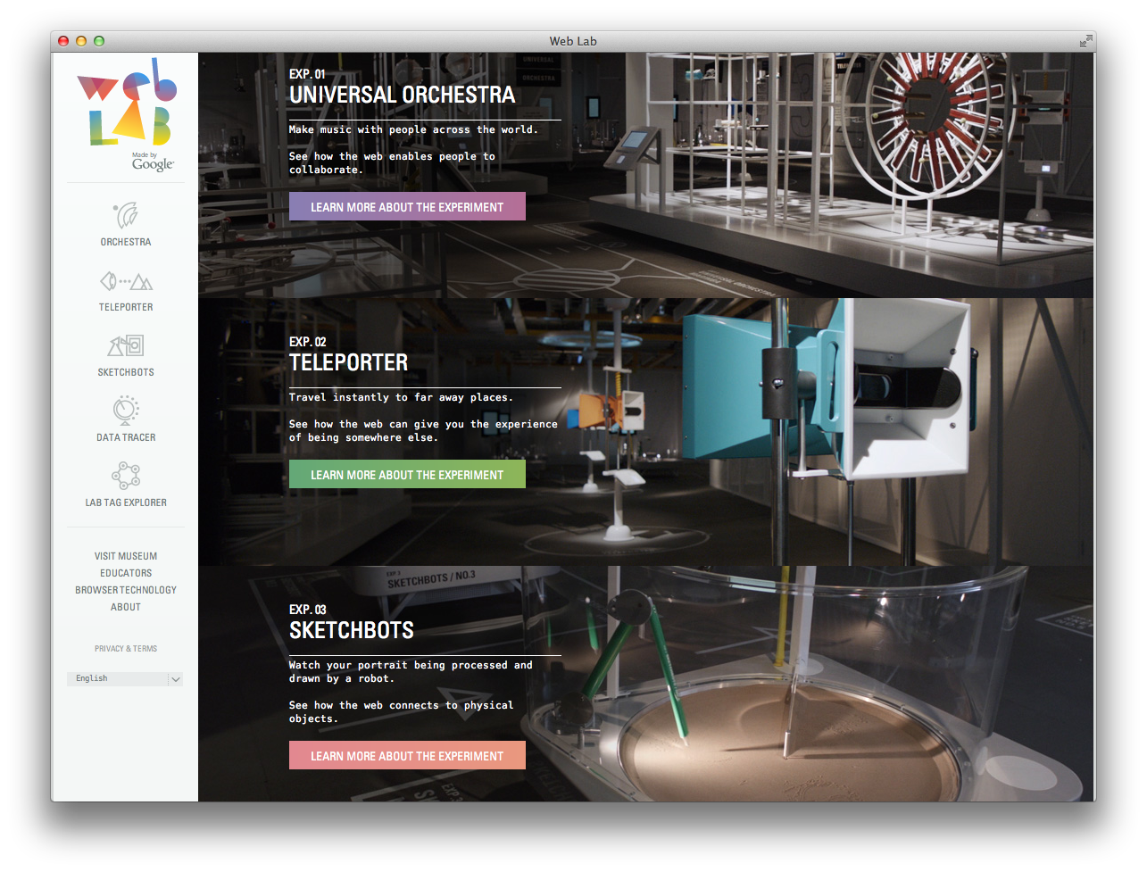This screenshot has height=872, width=1147.
Task: Learn more about Sketchbots experiment
Action: pyautogui.click(x=407, y=755)
